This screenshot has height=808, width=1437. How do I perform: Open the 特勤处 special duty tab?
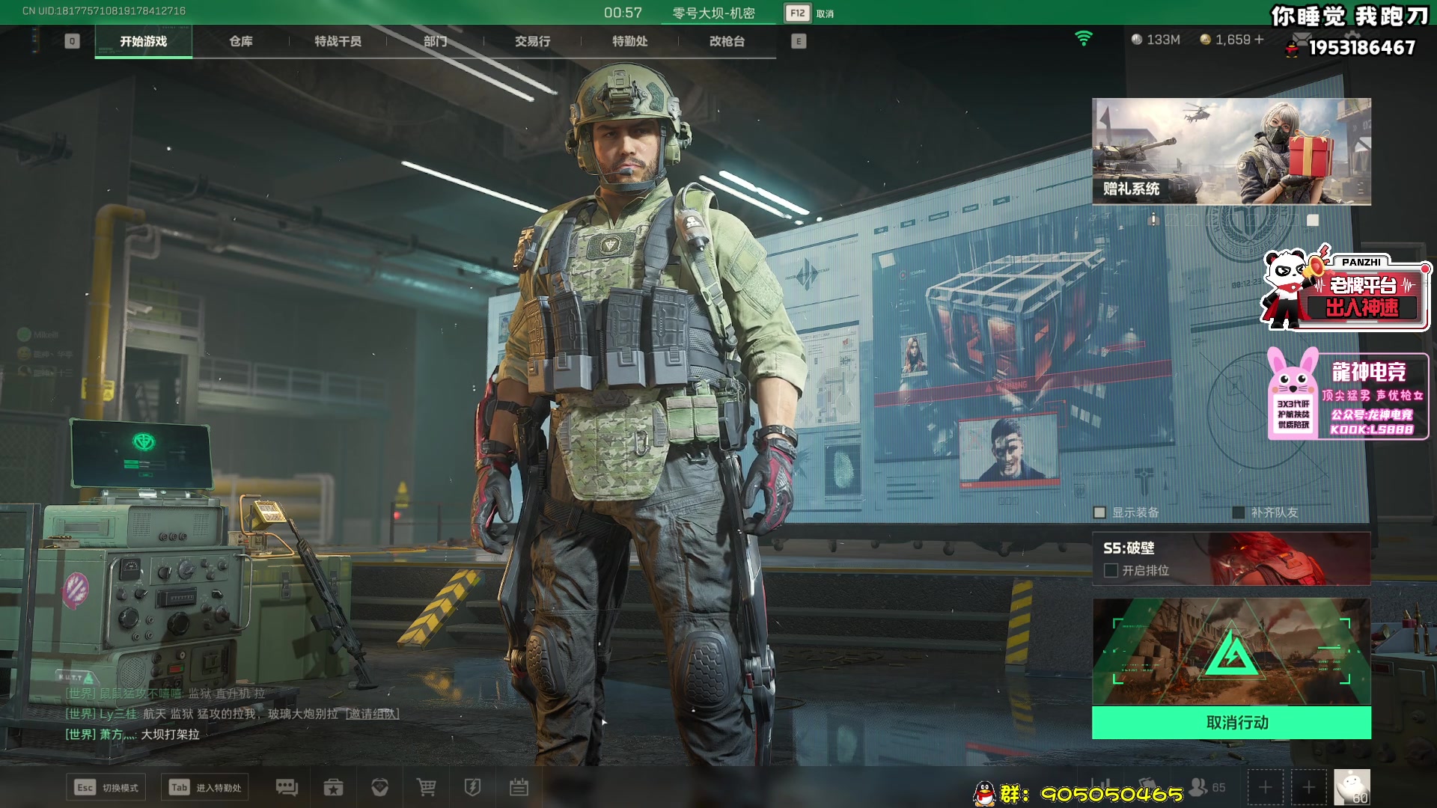(x=630, y=41)
